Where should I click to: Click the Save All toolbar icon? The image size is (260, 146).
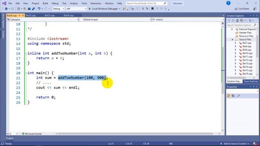pyautogui.click(x=33, y=9)
